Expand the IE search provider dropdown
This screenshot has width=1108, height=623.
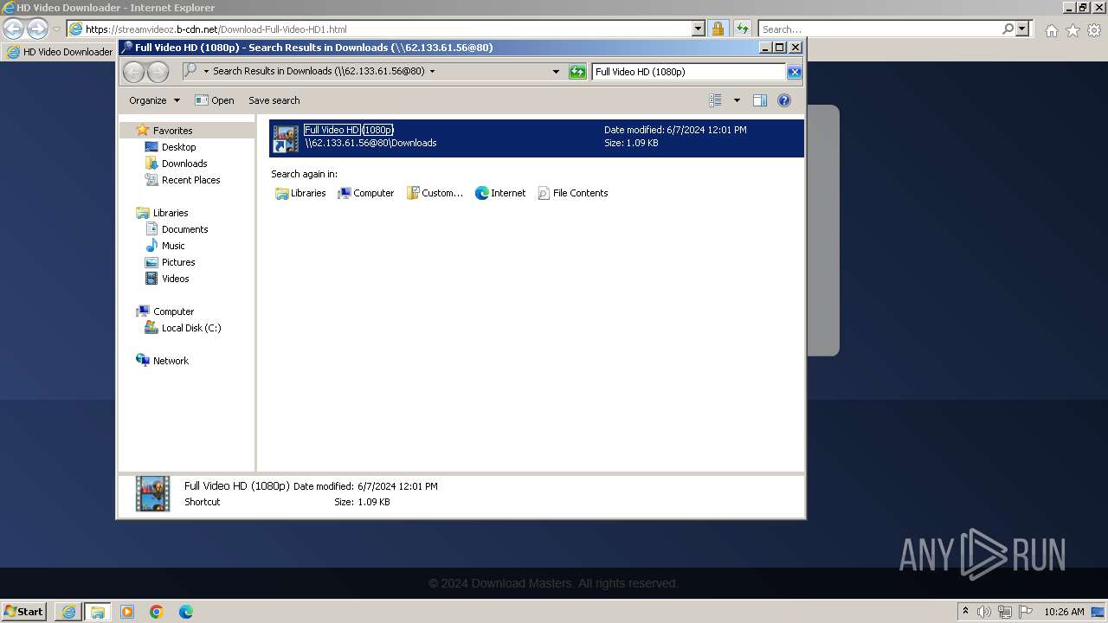(1023, 29)
